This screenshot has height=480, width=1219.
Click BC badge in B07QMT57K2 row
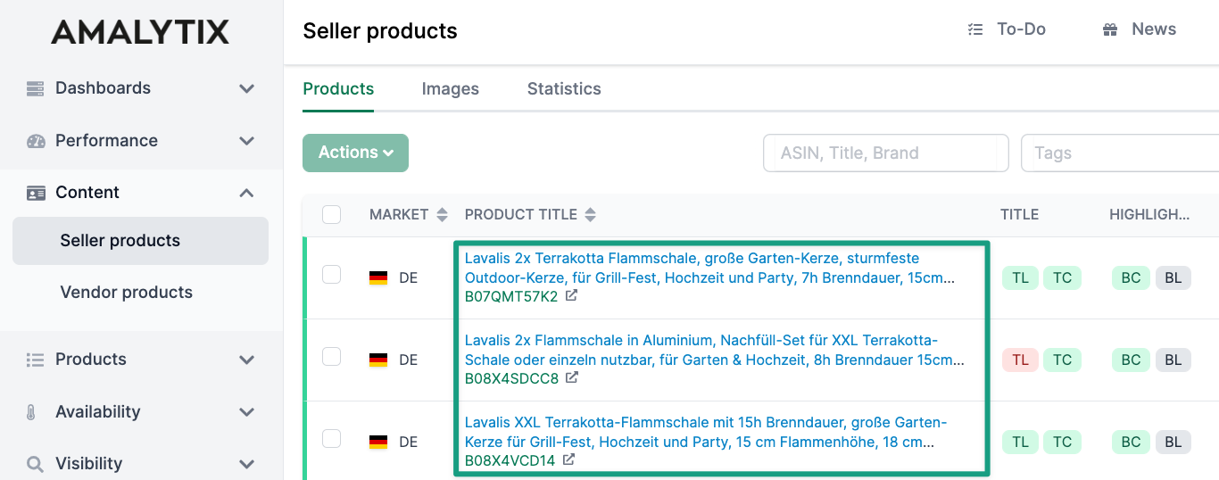pos(1131,278)
